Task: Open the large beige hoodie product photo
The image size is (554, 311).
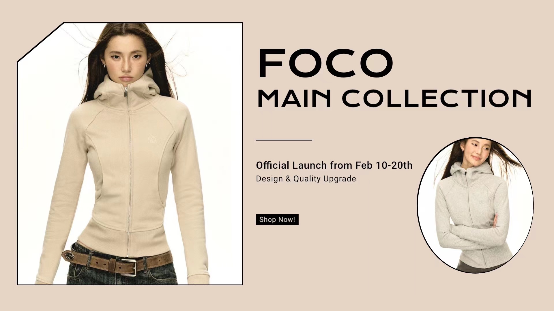Action: [x=130, y=154]
